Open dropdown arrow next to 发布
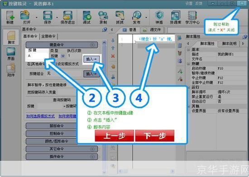The image size is (249, 177). [x=146, y=18]
